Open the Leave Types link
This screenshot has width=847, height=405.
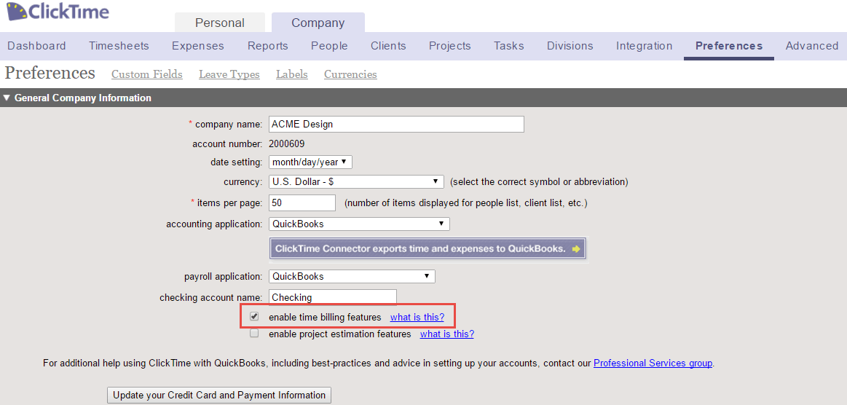tap(229, 74)
